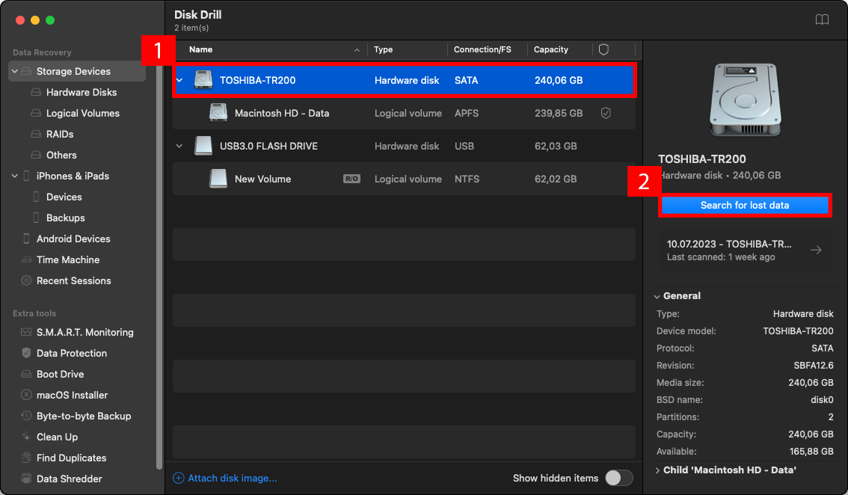Click SBFA12.6 revision value
848x495 pixels.
click(x=814, y=365)
